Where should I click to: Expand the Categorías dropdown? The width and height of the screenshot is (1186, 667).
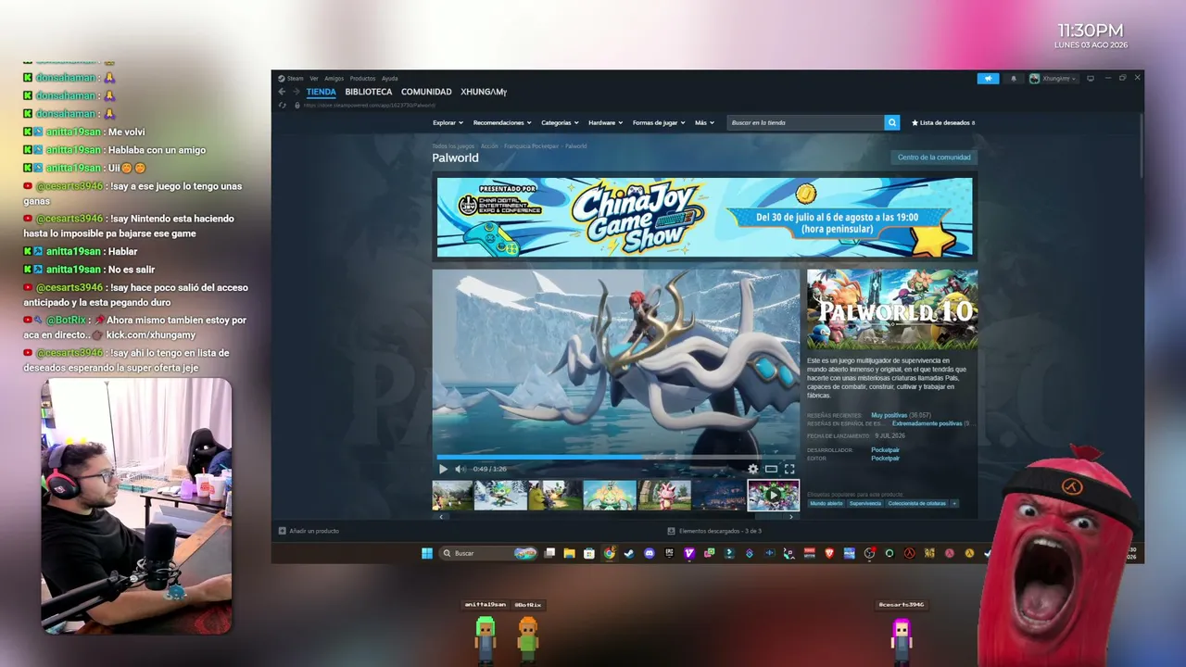tap(560, 122)
